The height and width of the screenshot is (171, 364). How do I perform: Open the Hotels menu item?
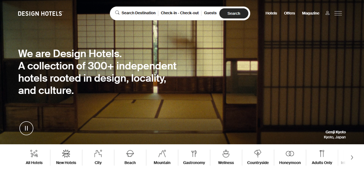pyautogui.click(x=271, y=13)
